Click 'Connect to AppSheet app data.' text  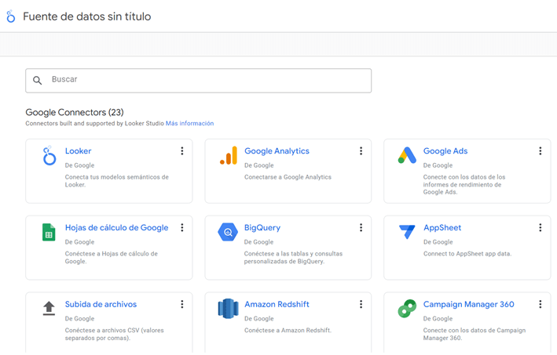point(467,254)
